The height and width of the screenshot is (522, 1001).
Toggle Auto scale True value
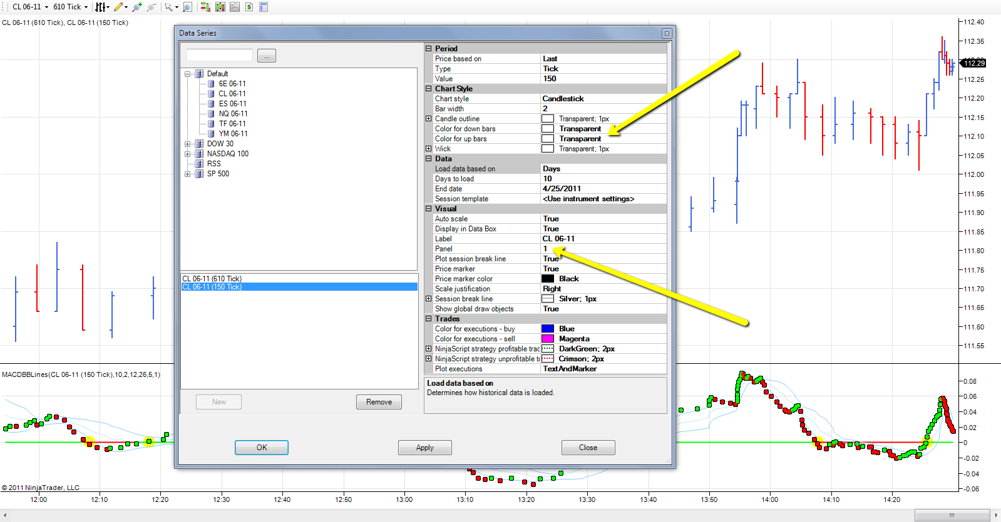pyautogui.click(x=603, y=219)
